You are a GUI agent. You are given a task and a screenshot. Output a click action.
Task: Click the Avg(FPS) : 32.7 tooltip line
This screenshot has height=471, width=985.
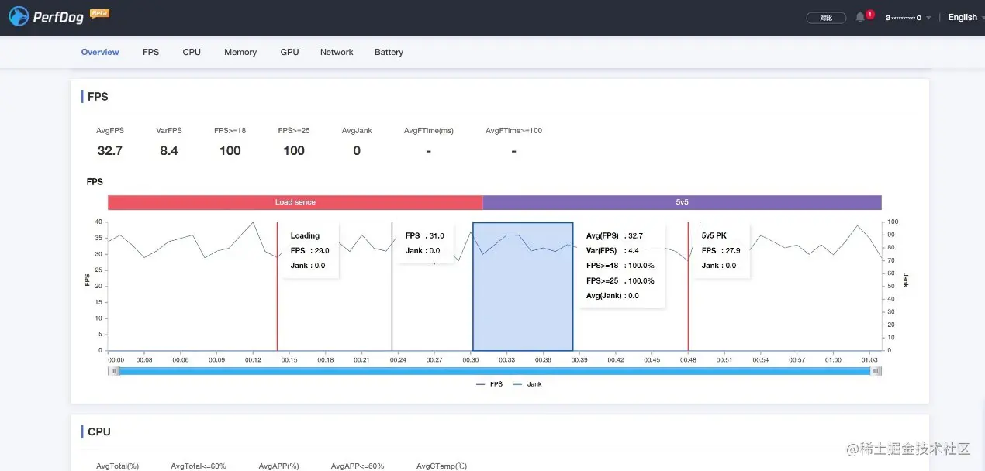[x=614, y=235]
